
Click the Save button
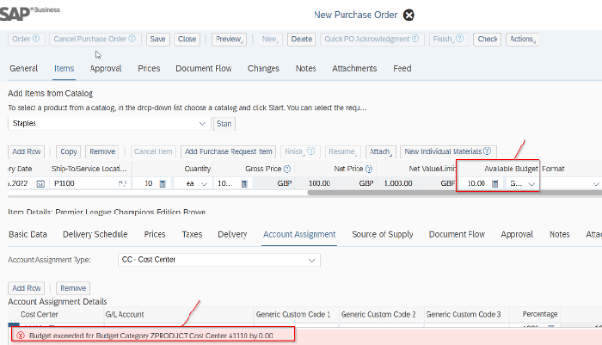coord(158,39)
